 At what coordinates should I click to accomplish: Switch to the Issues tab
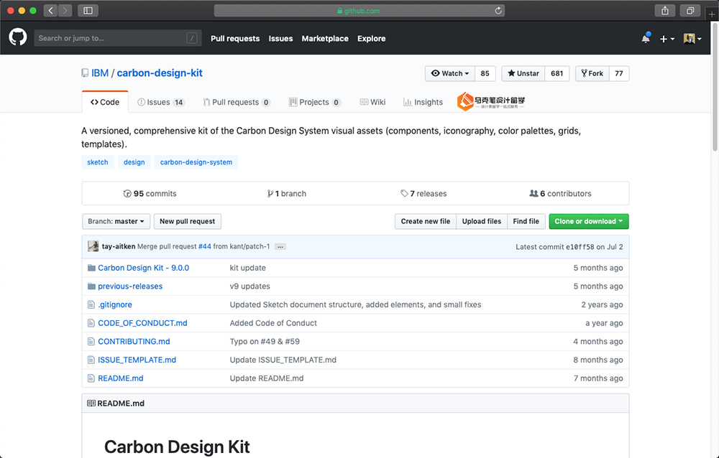coord(160,102)
